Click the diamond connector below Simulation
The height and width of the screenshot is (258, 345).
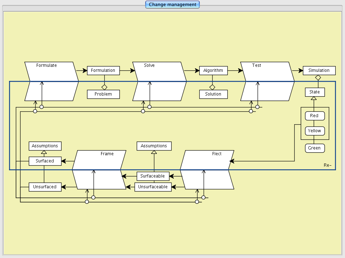coord(318,78)
